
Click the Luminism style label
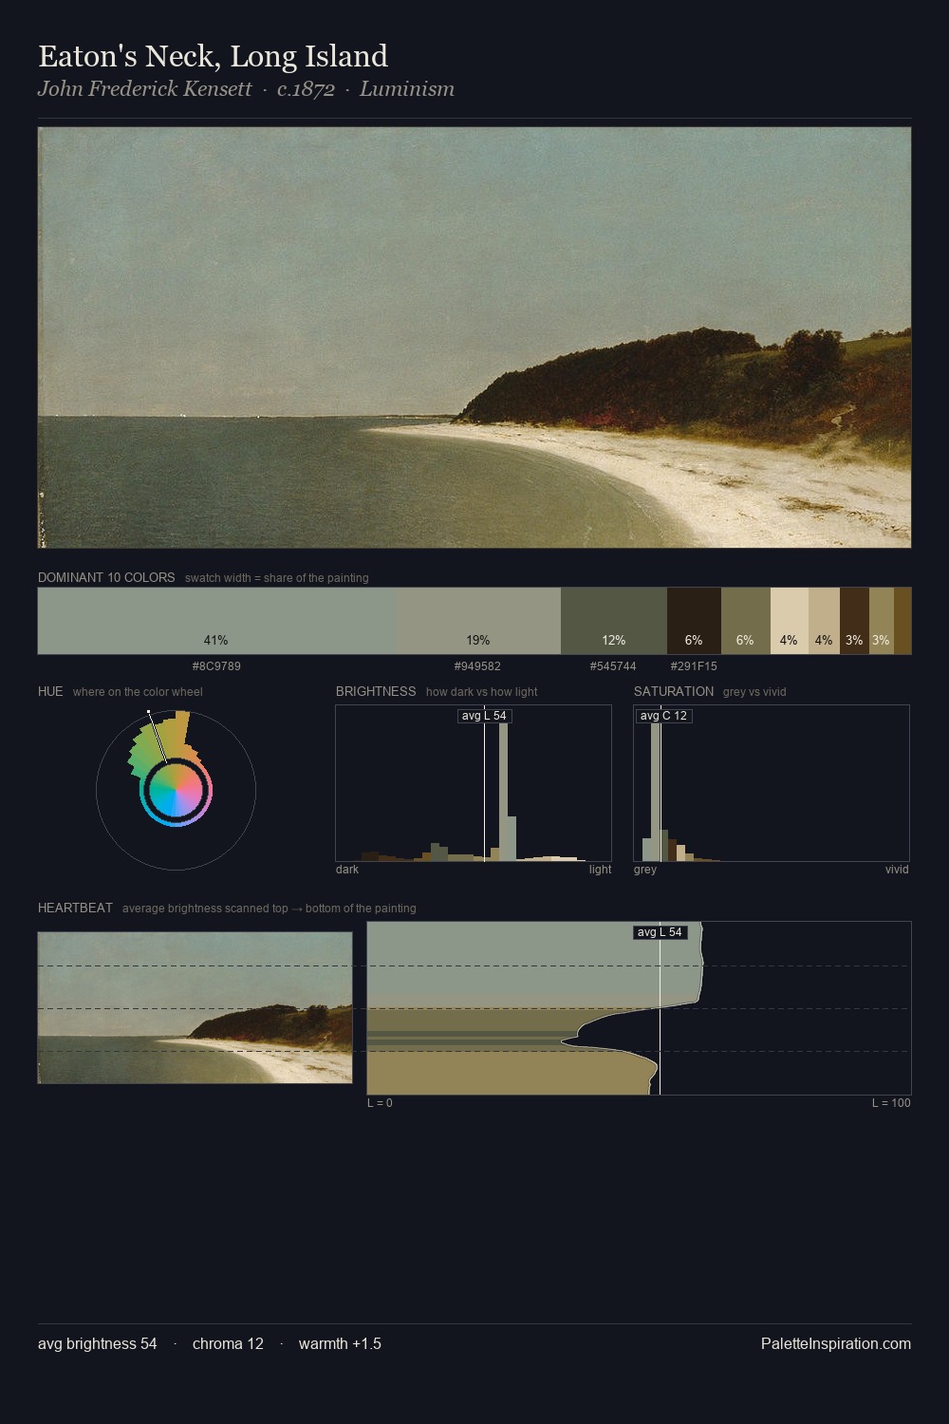(406, 89)
